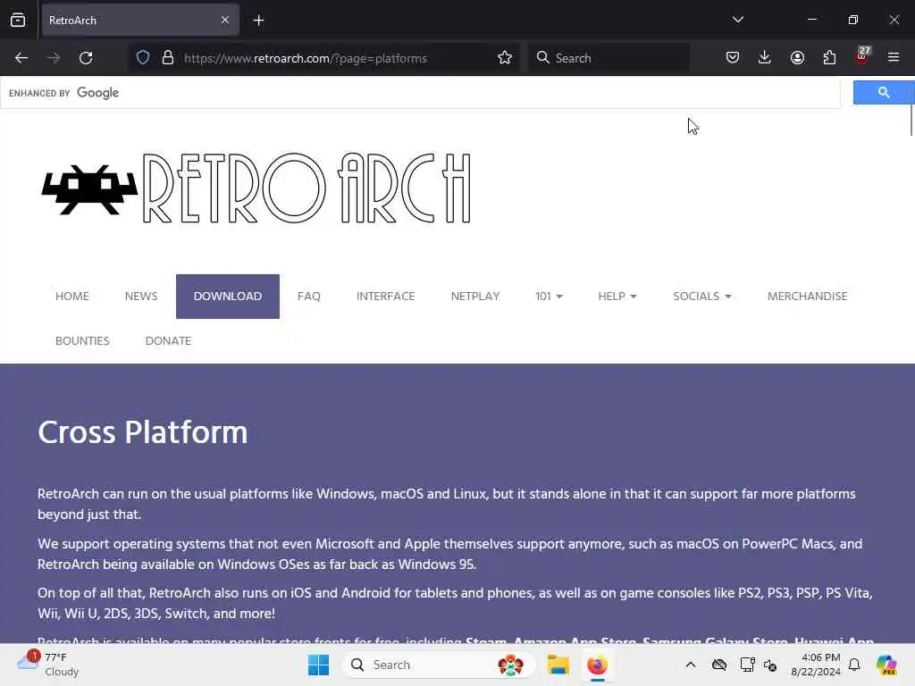The height and width of the screenshot is (686, 915).
Task: Open the BOUNTIES nav link
Action: [82, 340]
